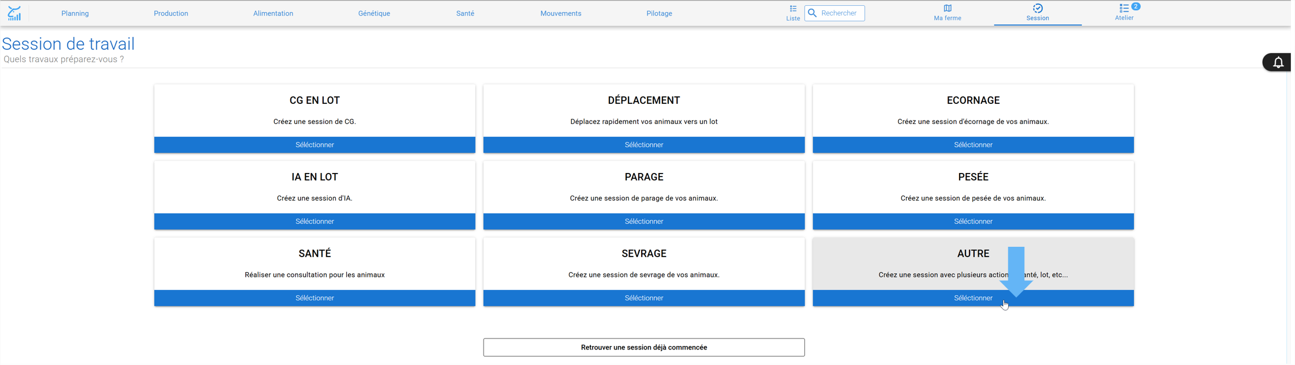
Task: Open the Mouvements menu
Action: coord(561,13)
